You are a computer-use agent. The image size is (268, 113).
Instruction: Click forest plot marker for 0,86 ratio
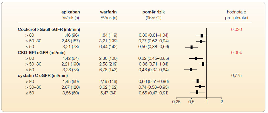[x=203, y=64]
